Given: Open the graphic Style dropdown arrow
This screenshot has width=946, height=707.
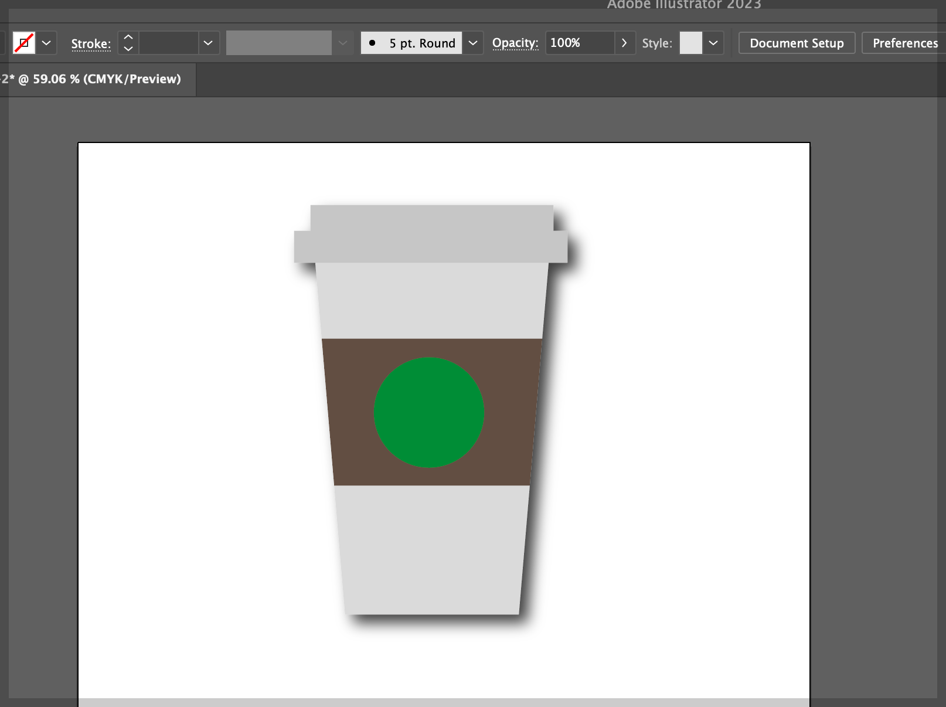Looking at the screenshot, I should pos(713,43).
